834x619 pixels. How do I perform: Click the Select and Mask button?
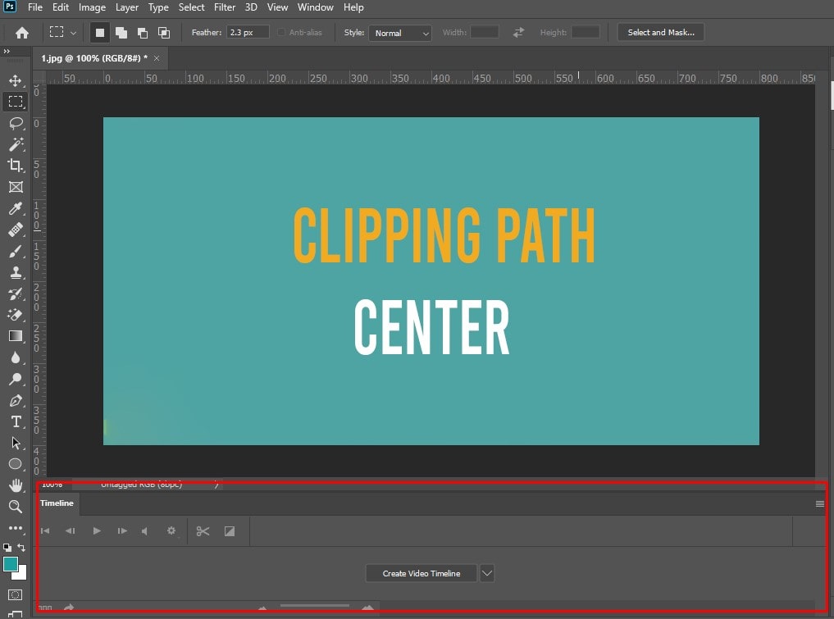[x=660, y=33]
